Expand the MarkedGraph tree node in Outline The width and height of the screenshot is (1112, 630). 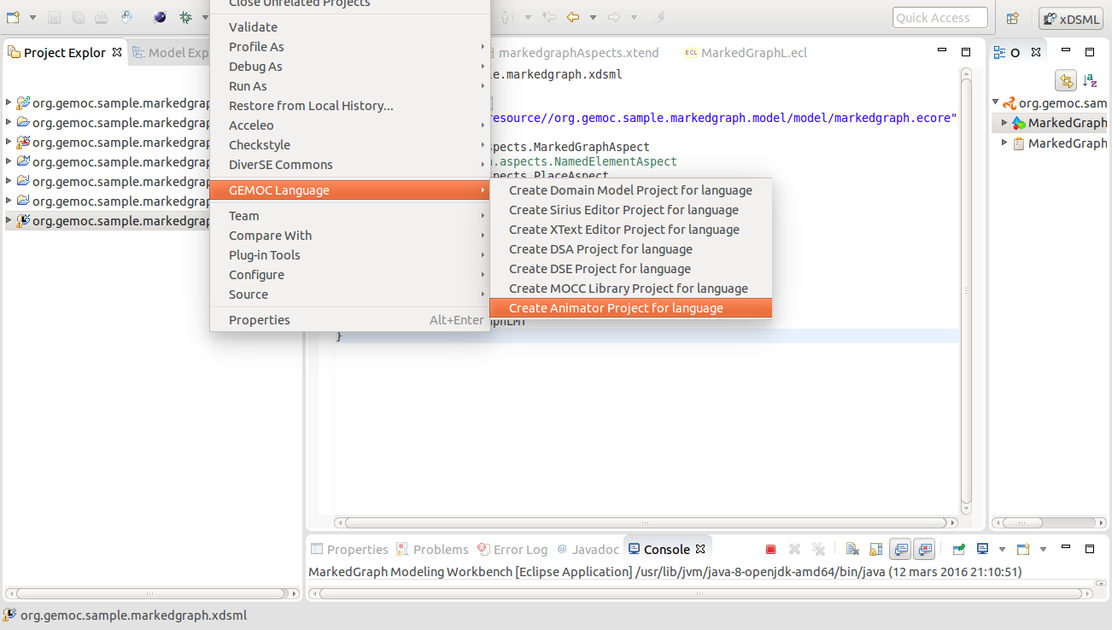click(x=1005, y=123)
